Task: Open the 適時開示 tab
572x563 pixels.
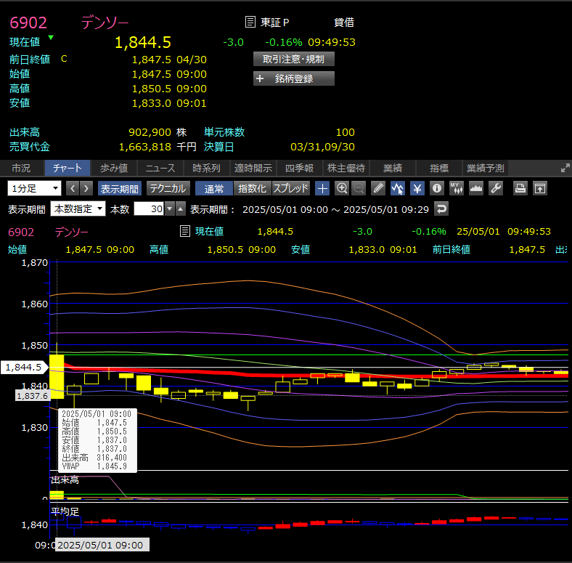Action: pos(253,168)
